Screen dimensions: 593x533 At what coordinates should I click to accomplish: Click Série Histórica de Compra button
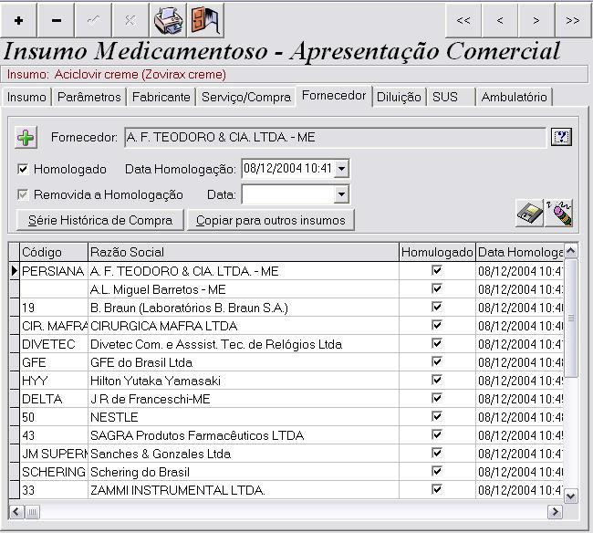[100, 220]
